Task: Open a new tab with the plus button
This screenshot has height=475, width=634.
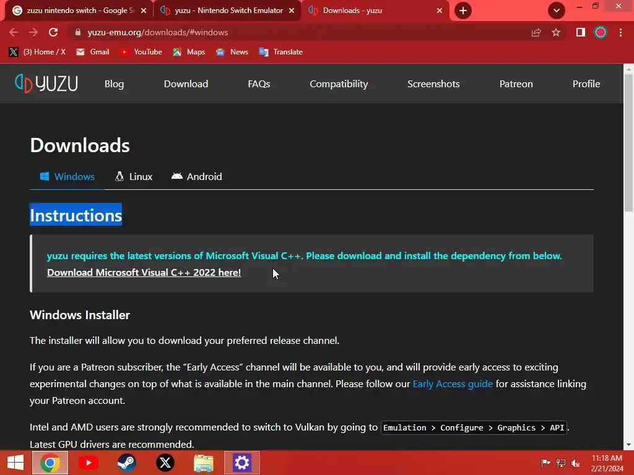Action: point(463,11)
